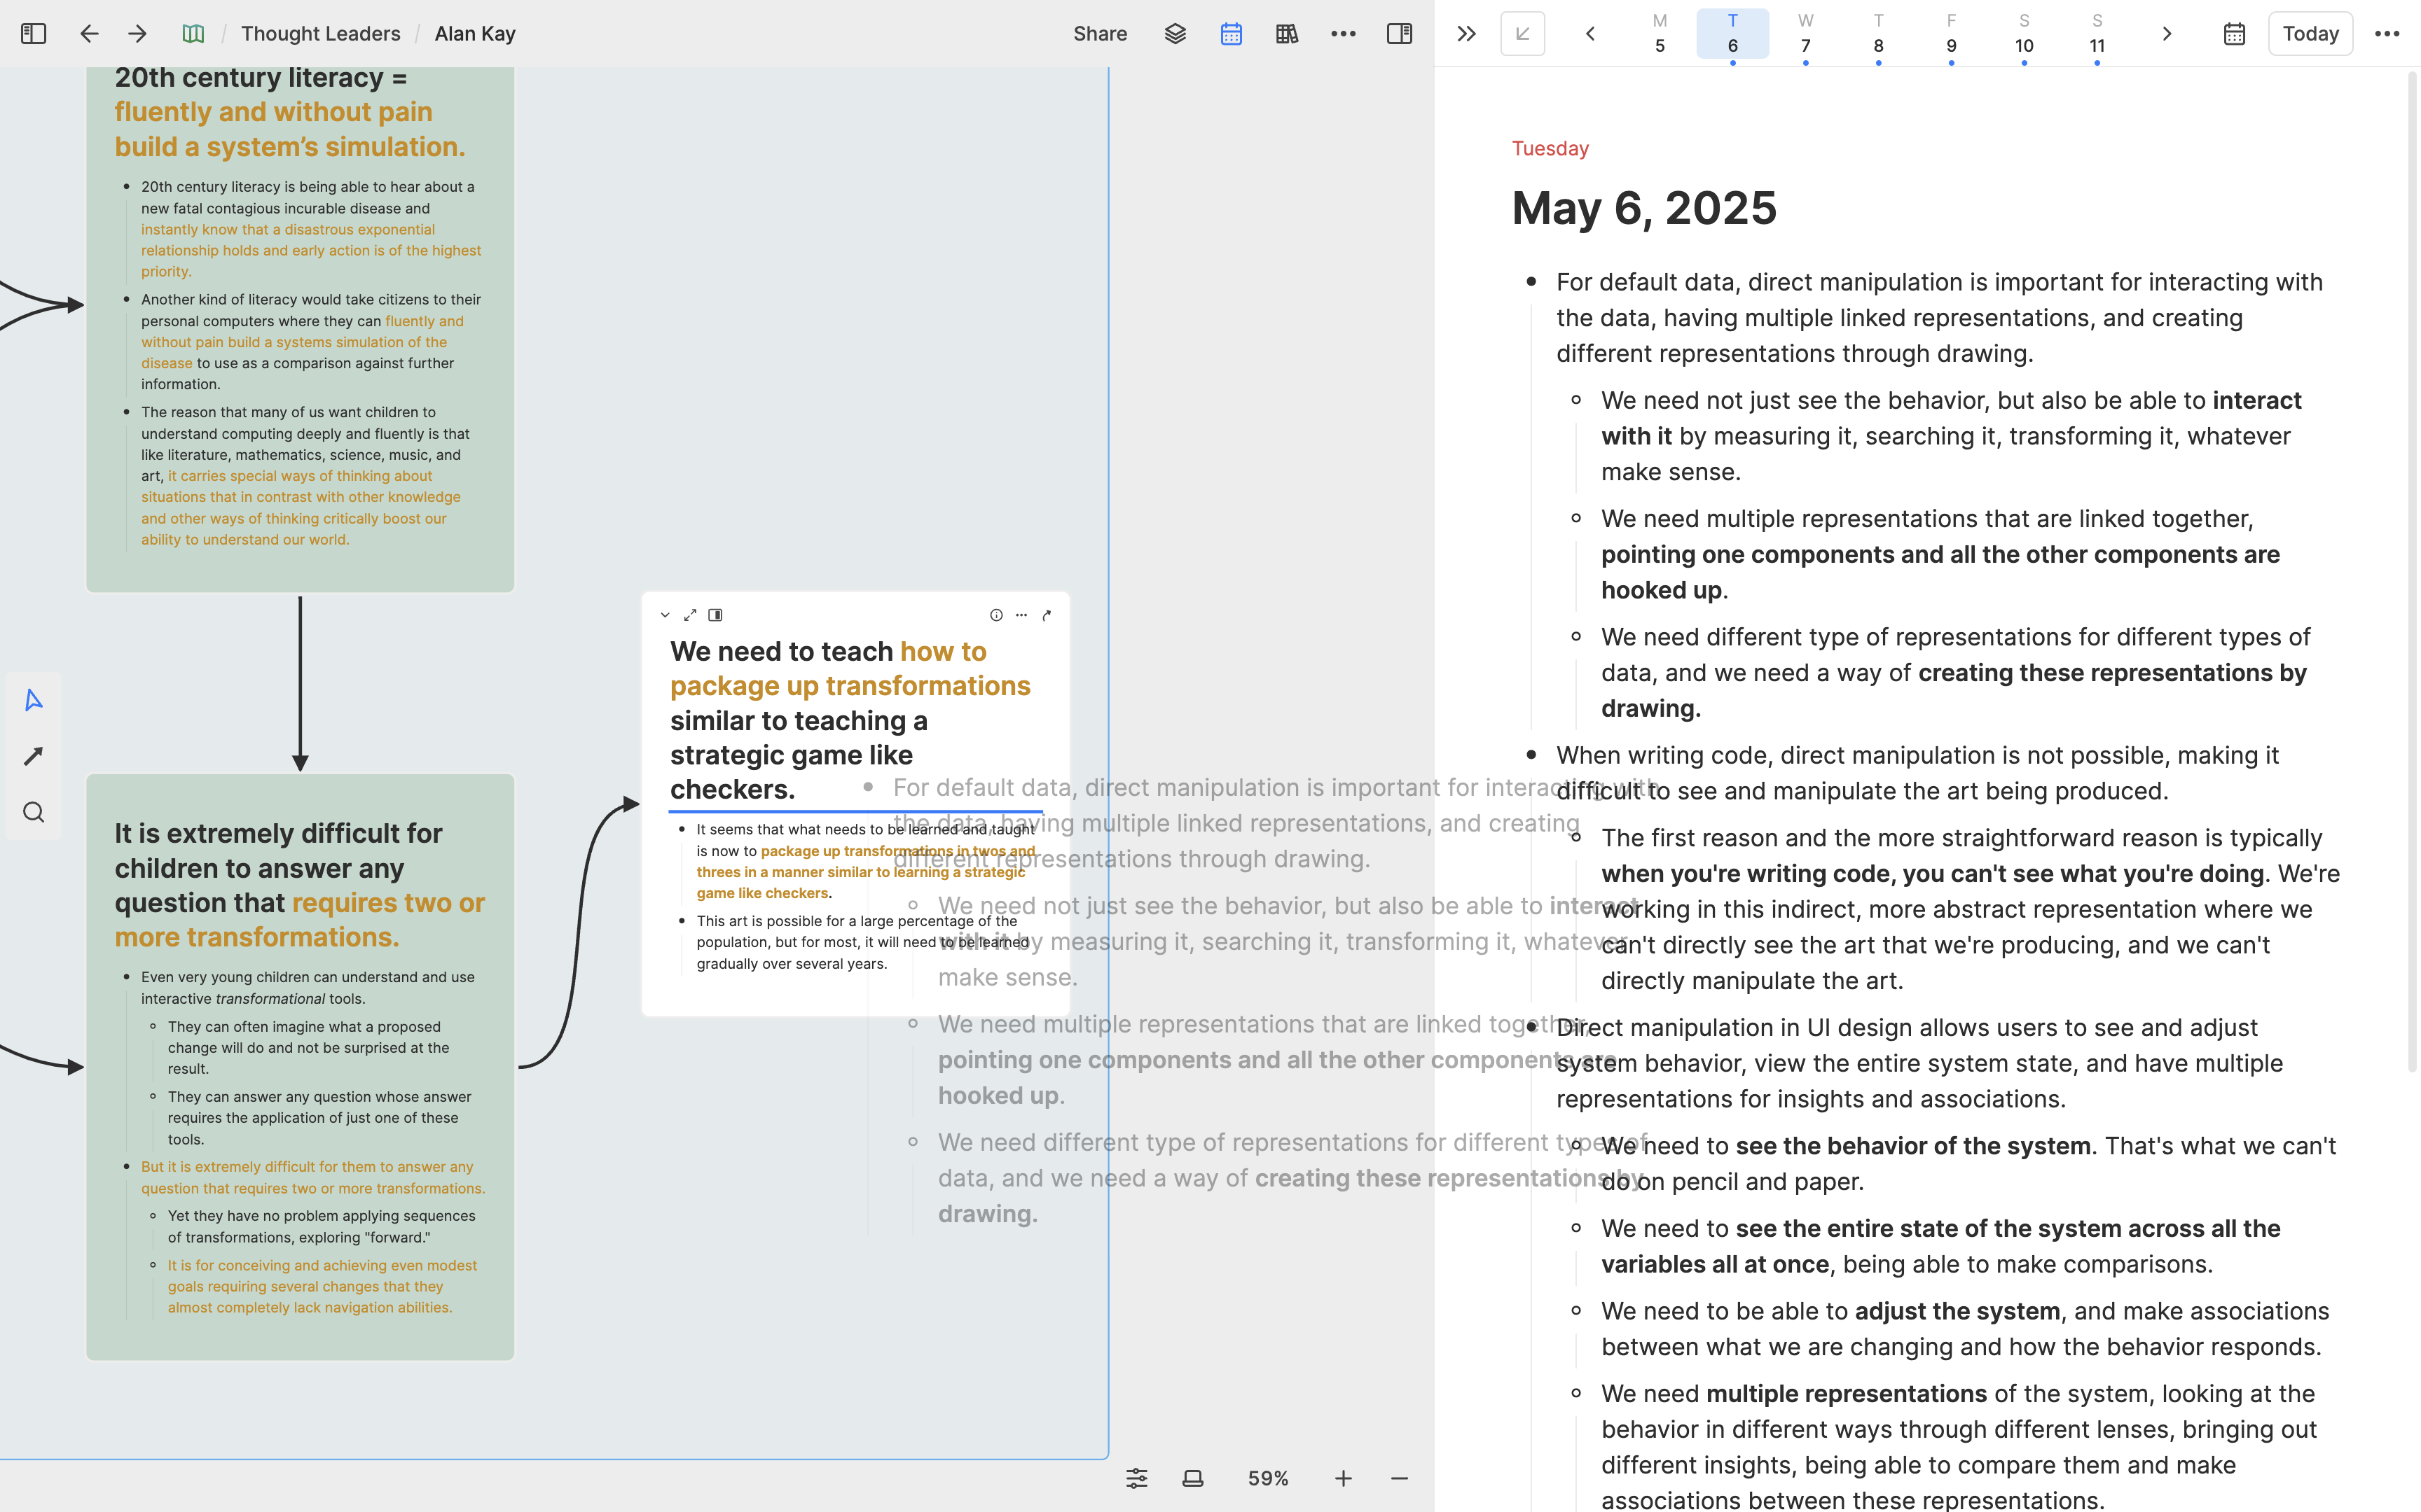This screenshot has width=2421, height=1512.
Task: Click the bullet starting 'When writing code, direct manipulation'
Action: click(x=1917, y=773)
